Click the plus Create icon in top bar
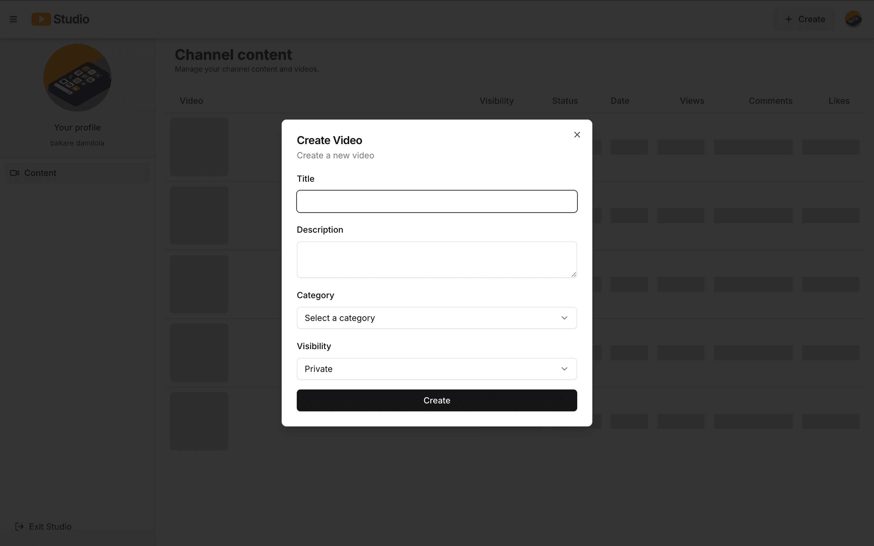 [x=788, y=19]
